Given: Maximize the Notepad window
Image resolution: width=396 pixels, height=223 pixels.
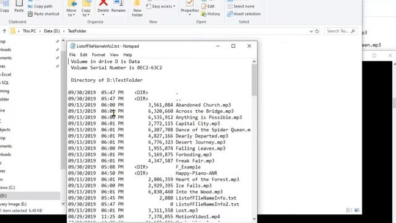Looking at the screenshot, I should [x=233, y=46].
